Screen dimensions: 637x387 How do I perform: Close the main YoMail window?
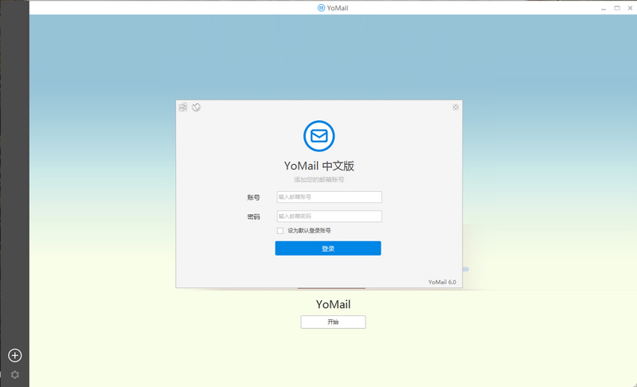(630, 8)
